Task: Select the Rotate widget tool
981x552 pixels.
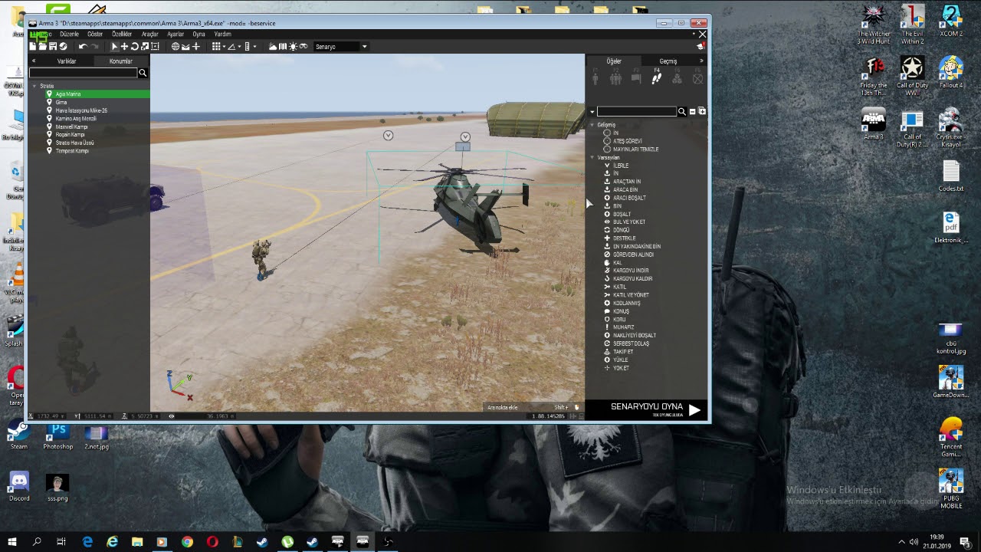Action: pos(135,47)
